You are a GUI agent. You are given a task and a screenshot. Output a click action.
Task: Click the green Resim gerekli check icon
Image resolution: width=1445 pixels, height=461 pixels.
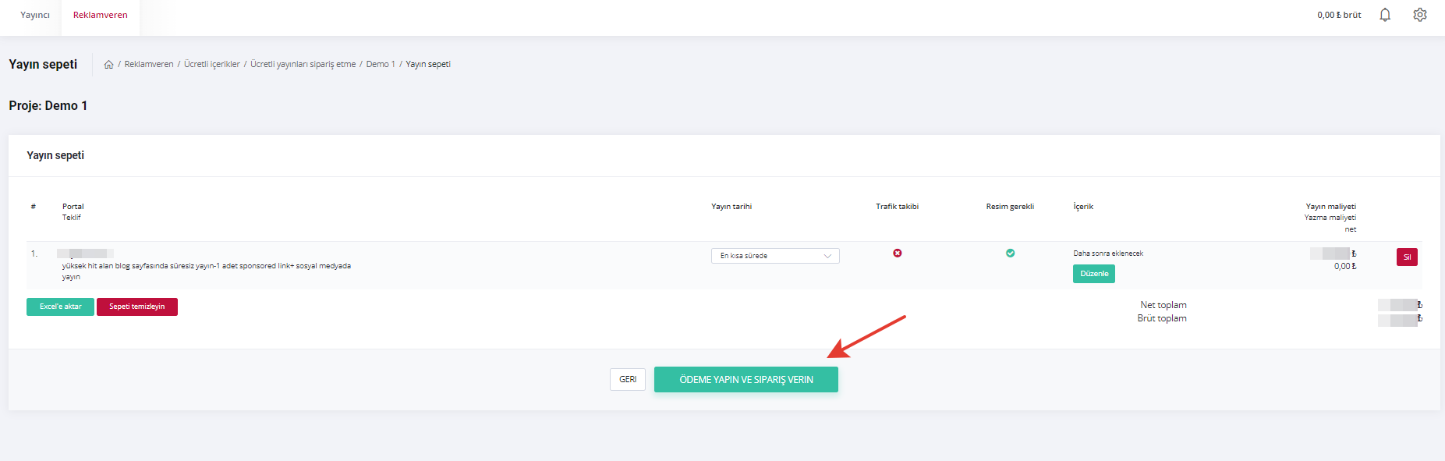[x=1010, y=254]
